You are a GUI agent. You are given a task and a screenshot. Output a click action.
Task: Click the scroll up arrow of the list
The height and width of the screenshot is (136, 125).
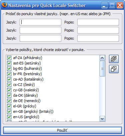(x=102, y=58)
